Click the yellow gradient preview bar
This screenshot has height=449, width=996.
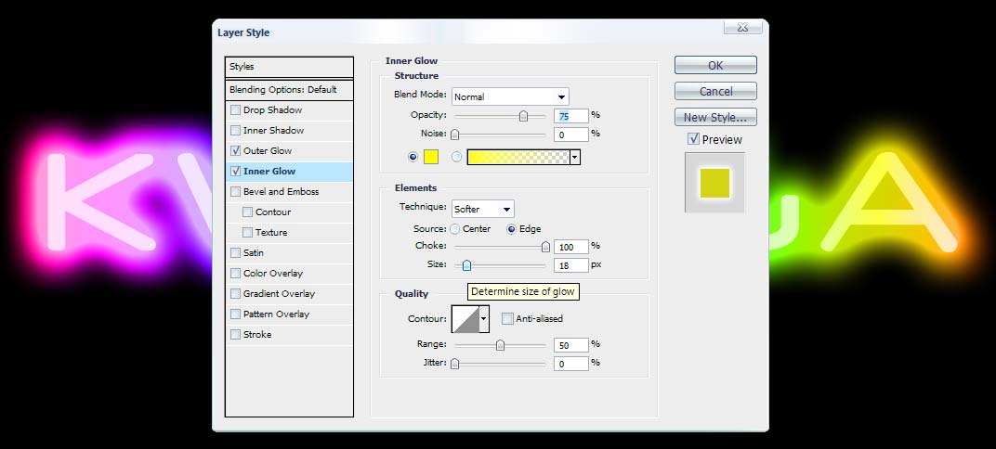tap(518, 158)
